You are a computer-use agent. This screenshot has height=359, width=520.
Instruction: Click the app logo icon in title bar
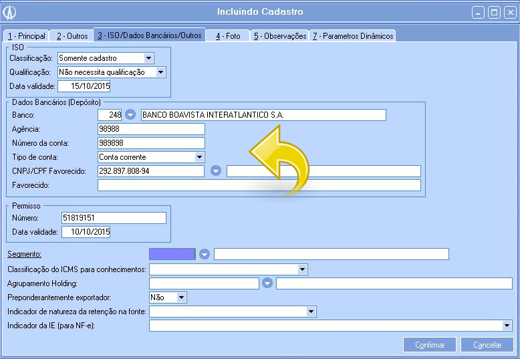tap(10, 12)
